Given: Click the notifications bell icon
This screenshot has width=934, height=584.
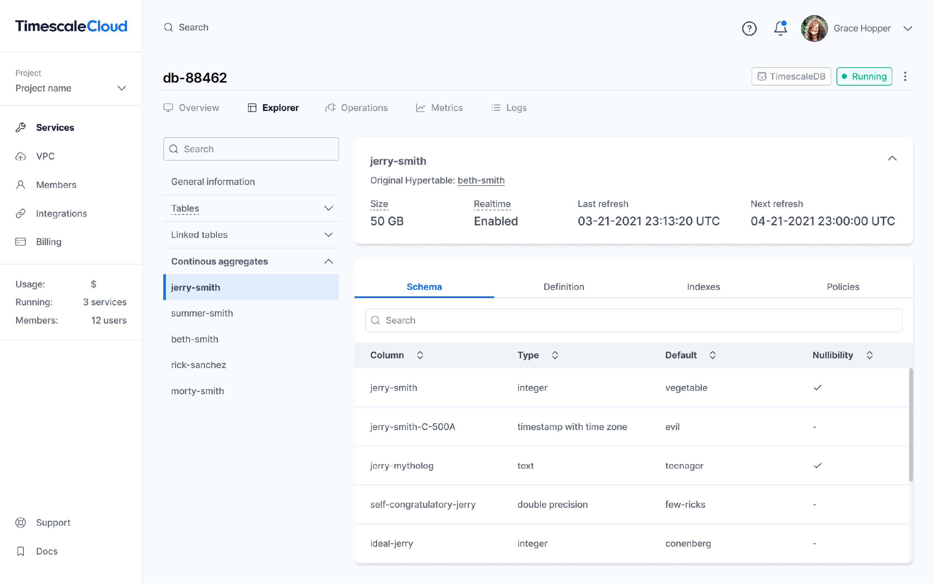Looking at the screenshot, I should 780,28.
